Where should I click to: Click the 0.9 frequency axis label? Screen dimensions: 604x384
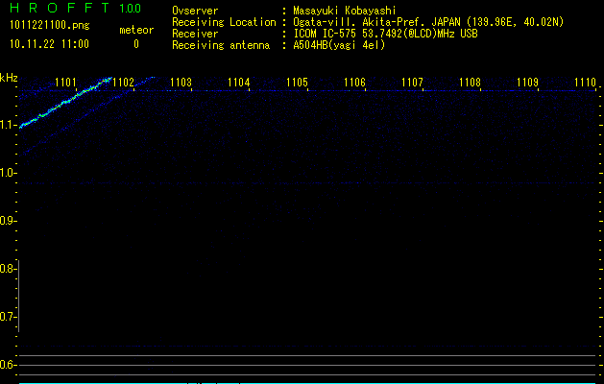click(x=7, y=221)
